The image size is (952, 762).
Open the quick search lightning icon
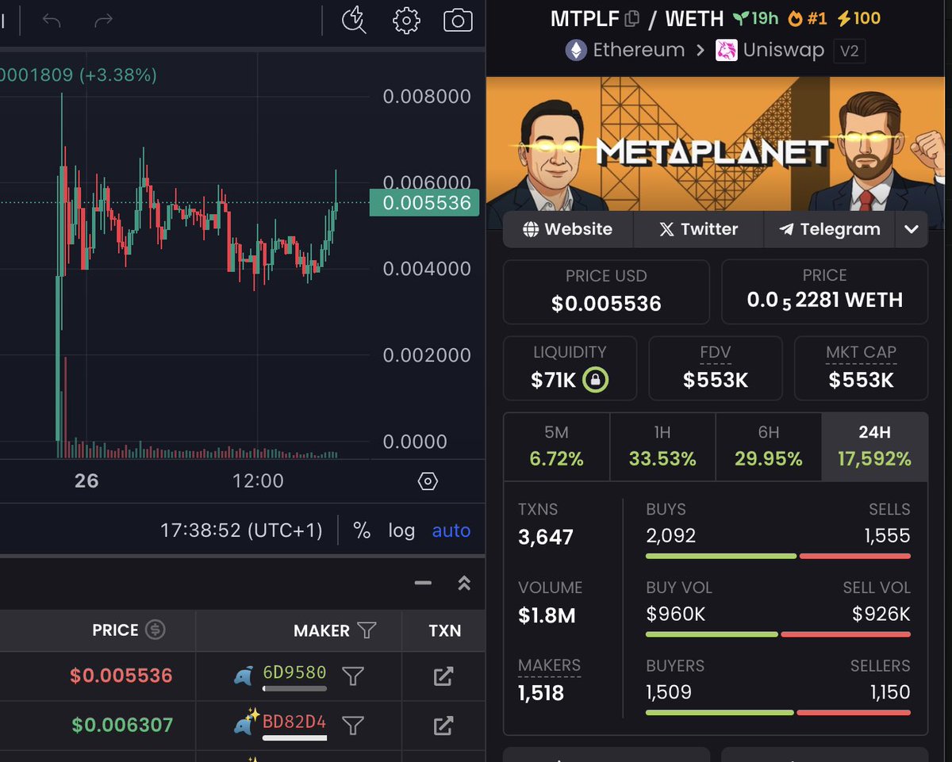point(354,21)
